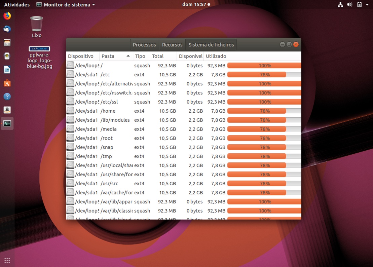Open Thunderbird from the dock

pyautogui.click(x=7, y=29)
